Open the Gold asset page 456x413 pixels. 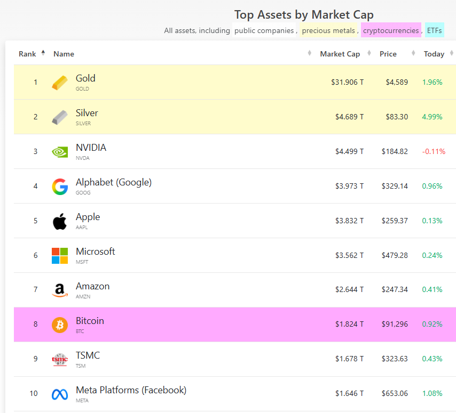tap(85, 78)
